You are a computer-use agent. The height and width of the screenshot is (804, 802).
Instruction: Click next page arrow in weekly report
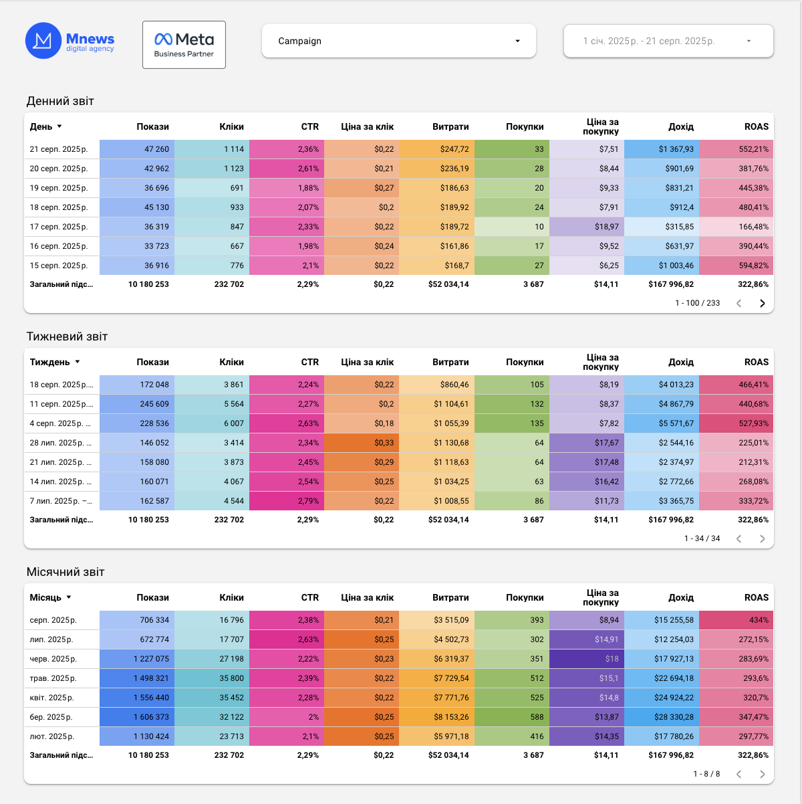(763, 538)
